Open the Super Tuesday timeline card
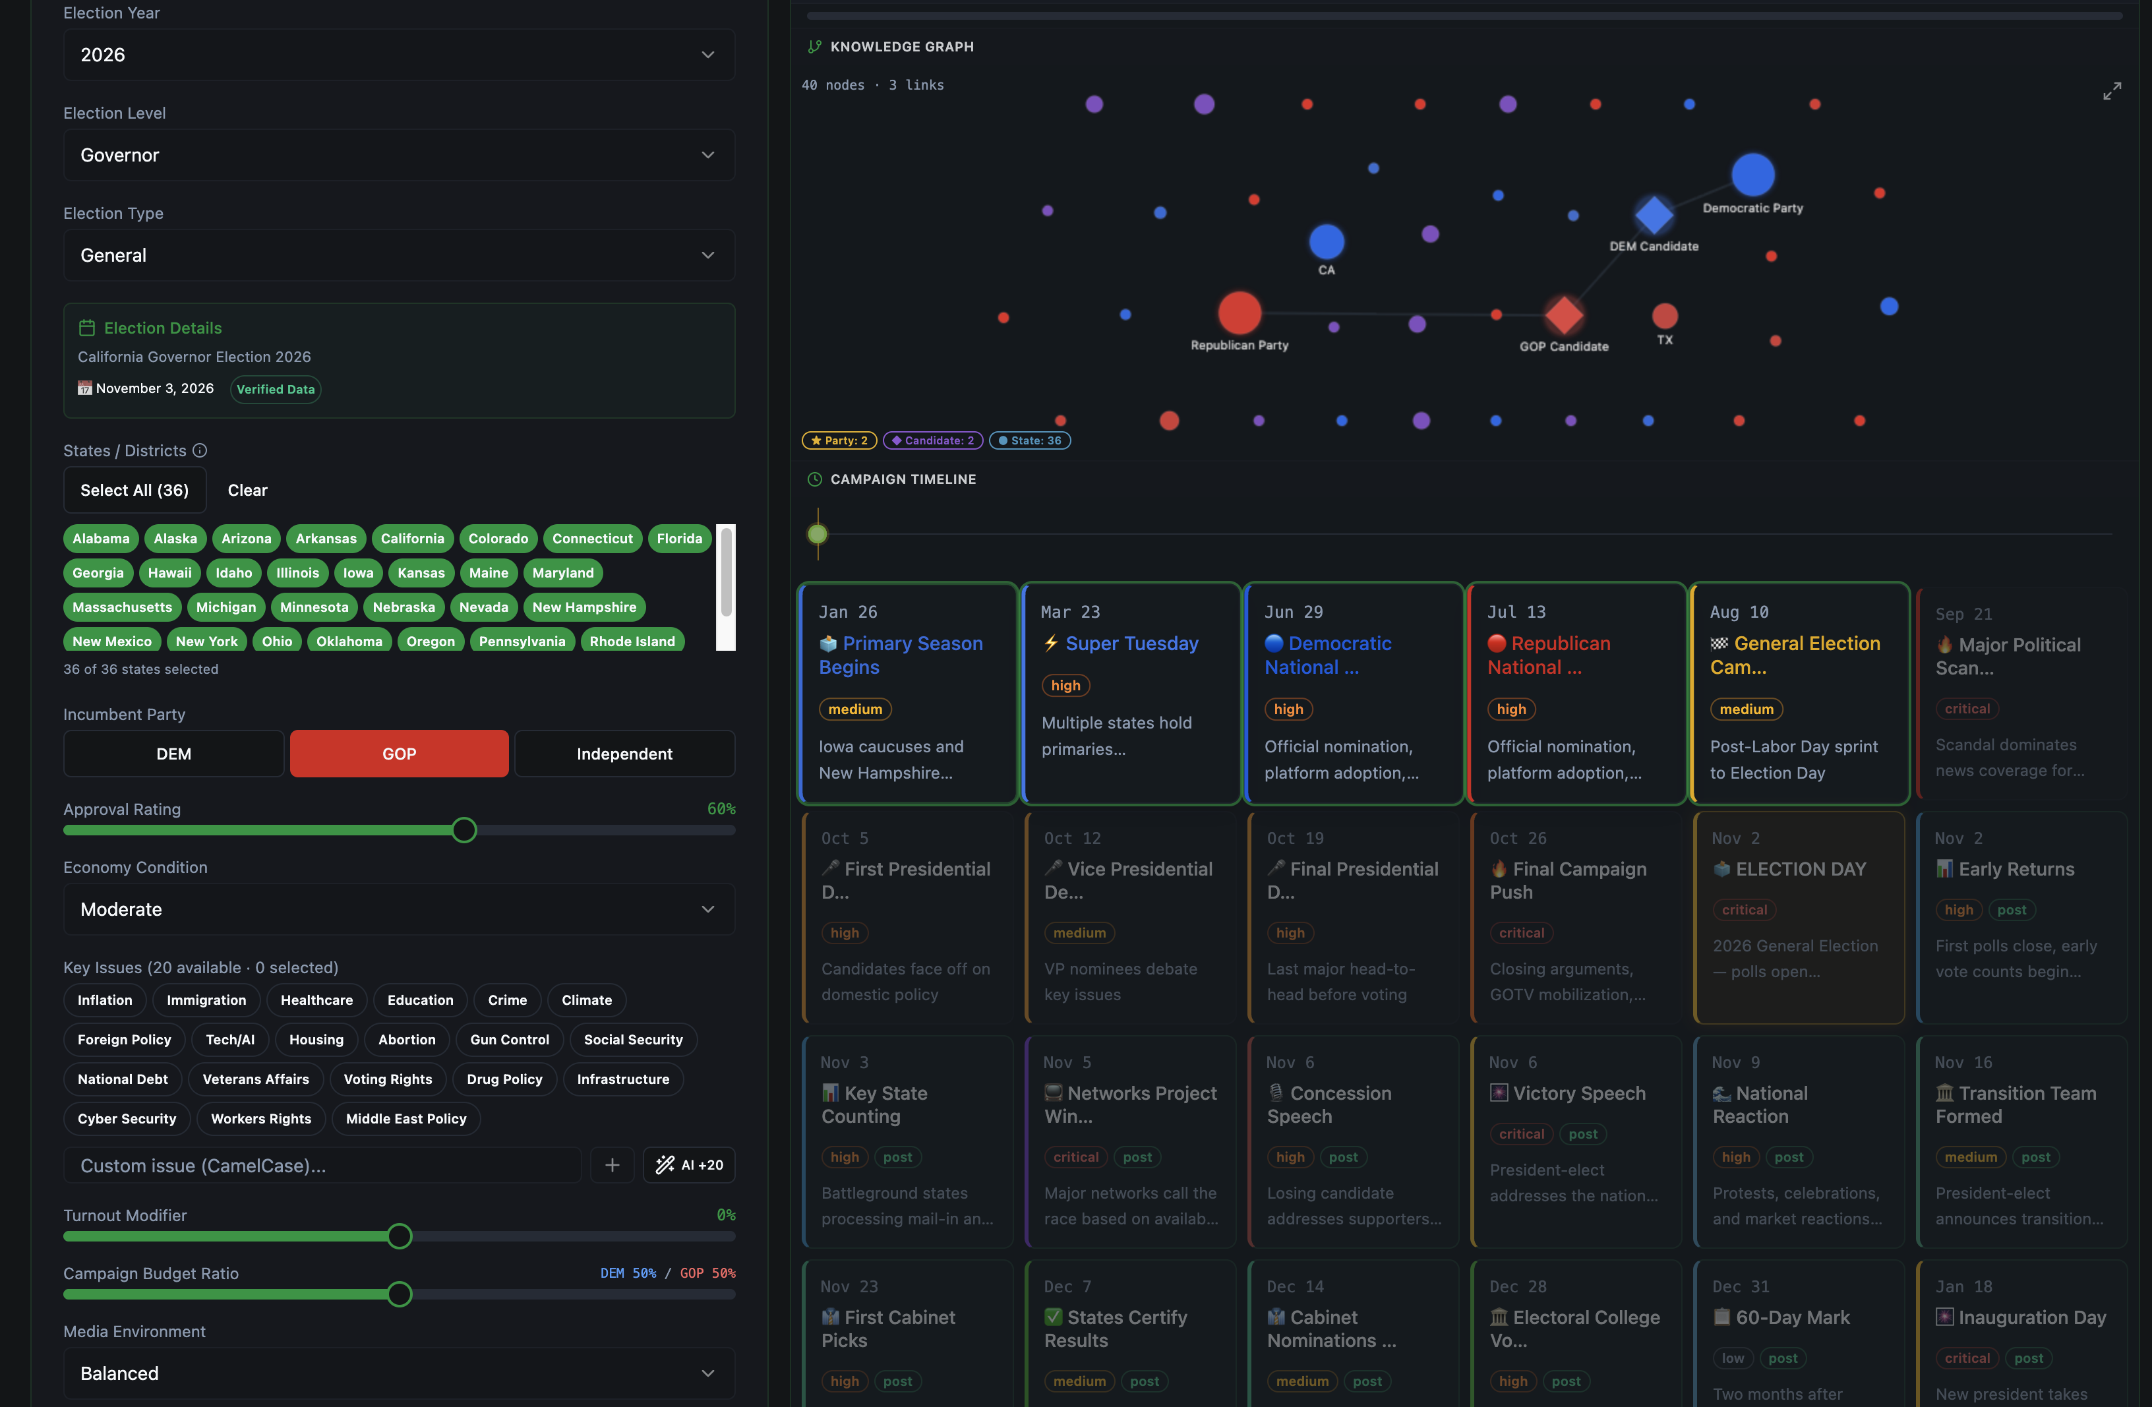This screenshot has height=1407, width=2152. (1131, 694)
